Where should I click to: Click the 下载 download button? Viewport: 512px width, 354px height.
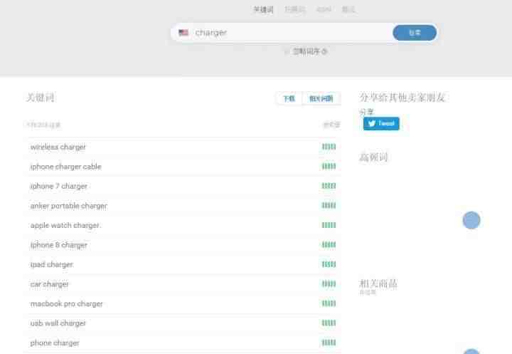(289, 98)
